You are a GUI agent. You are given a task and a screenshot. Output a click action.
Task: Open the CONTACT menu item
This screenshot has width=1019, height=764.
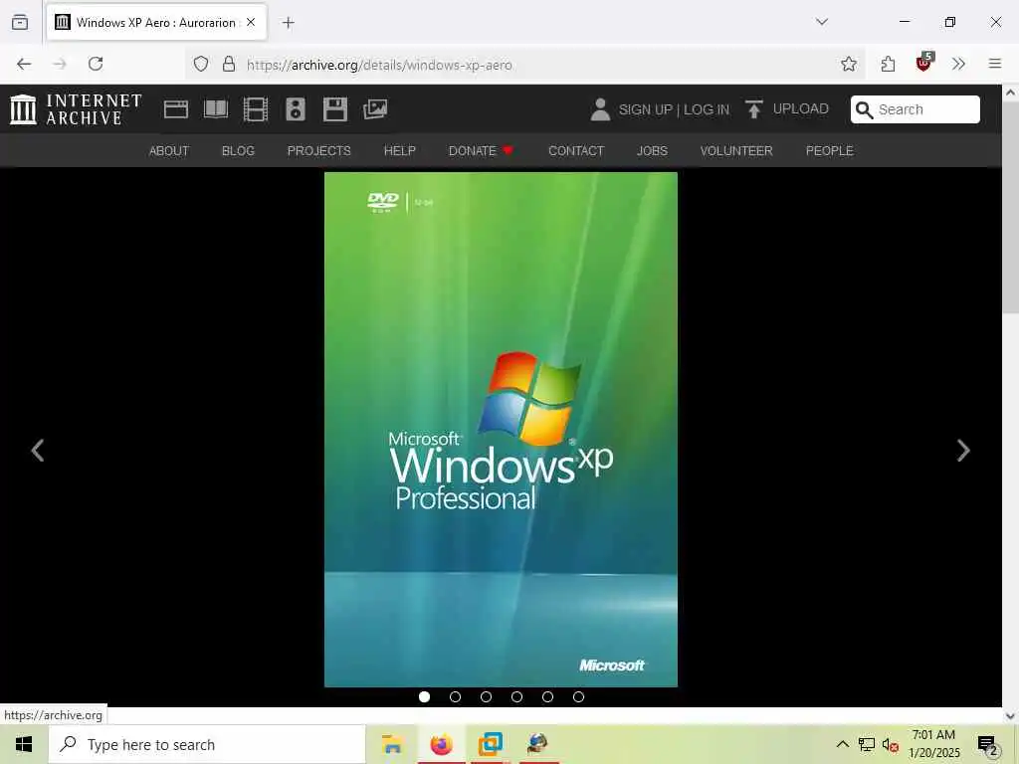click(x=576, y=151)
